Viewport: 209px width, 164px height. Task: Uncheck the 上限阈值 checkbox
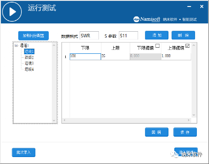(188, 46)
